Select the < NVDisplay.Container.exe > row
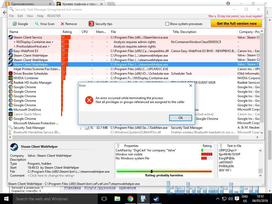This screenshot has width=272, height=204. click(x=134, y=42)
